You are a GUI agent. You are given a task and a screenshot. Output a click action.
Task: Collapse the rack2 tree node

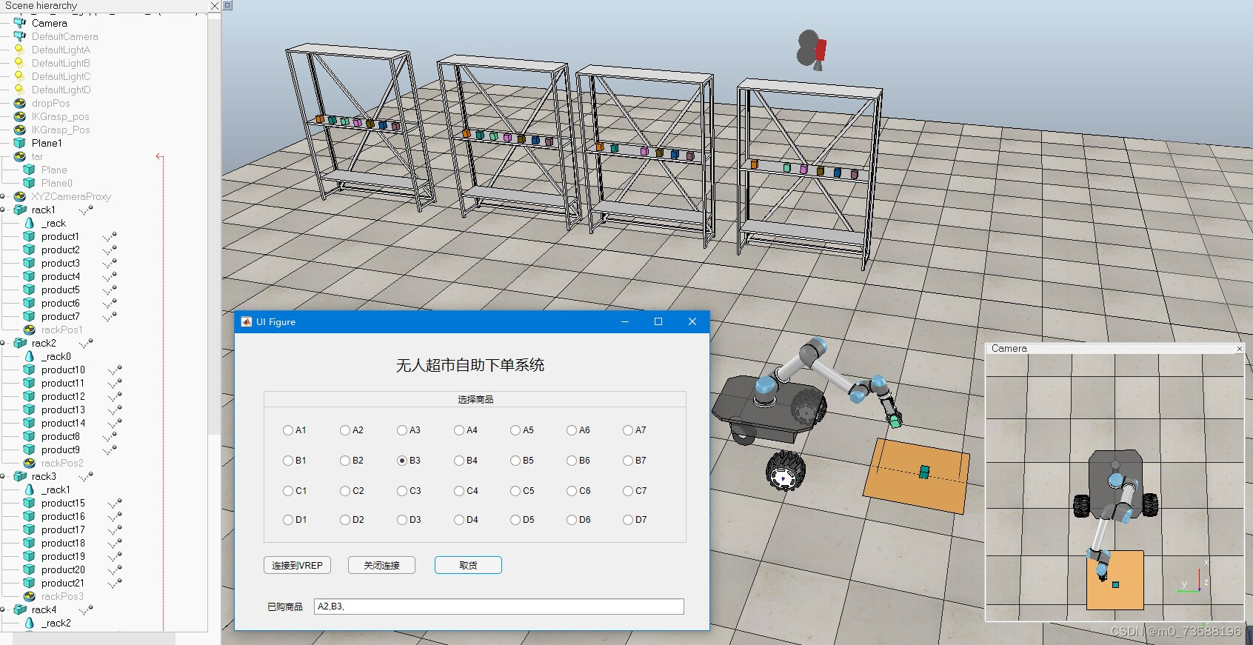click(x=3, y=343)
